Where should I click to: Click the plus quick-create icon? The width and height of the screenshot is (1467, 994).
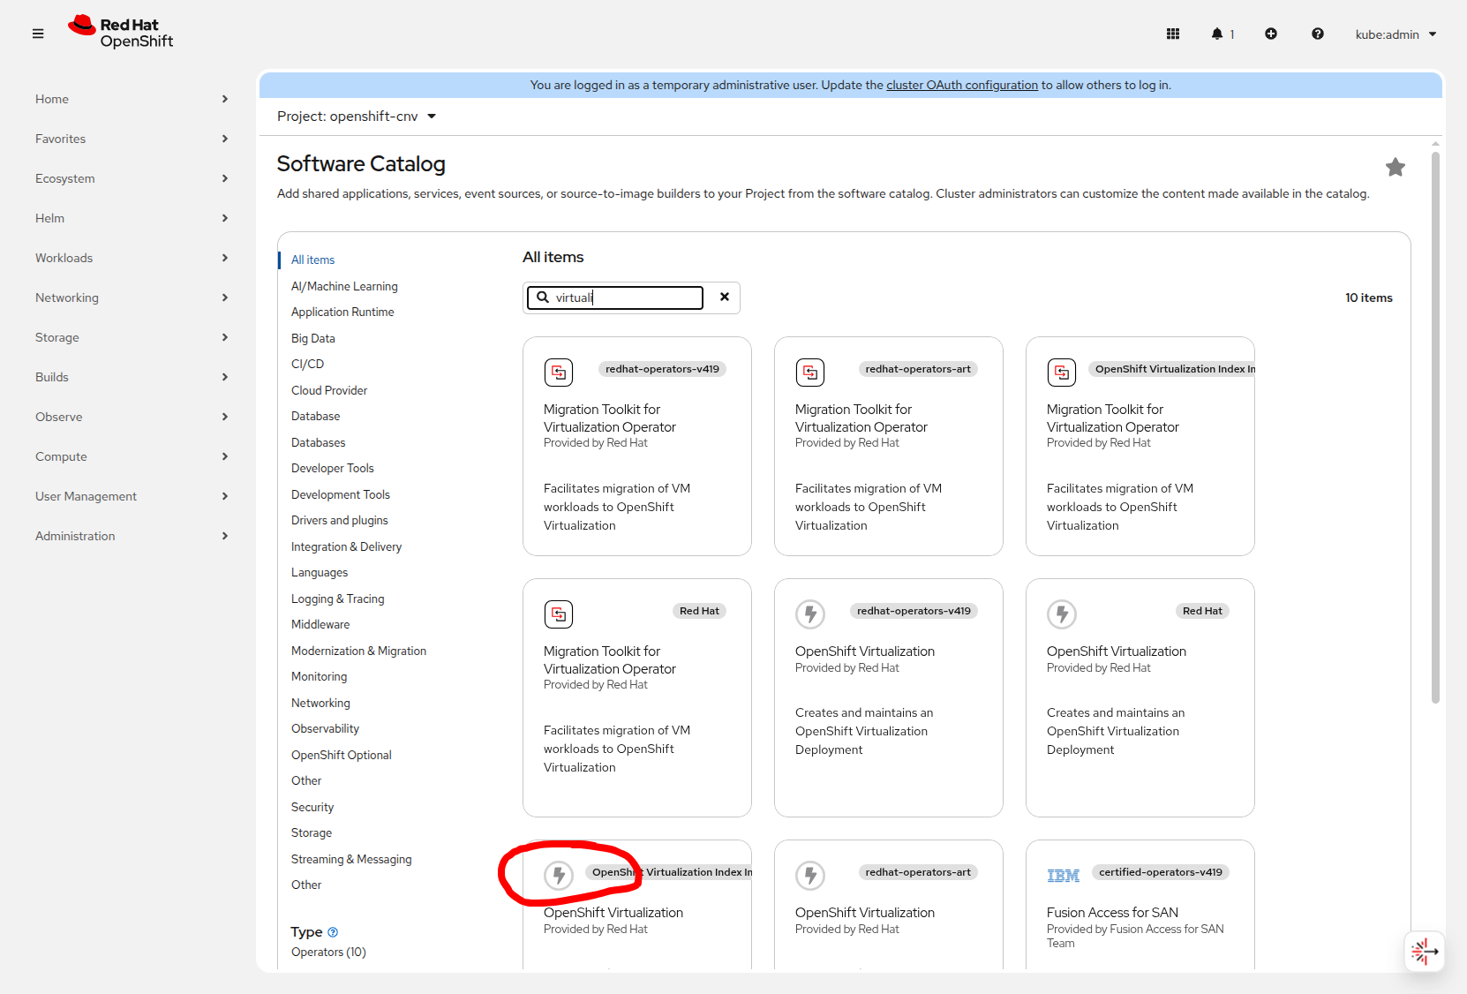pos(1271,34)
